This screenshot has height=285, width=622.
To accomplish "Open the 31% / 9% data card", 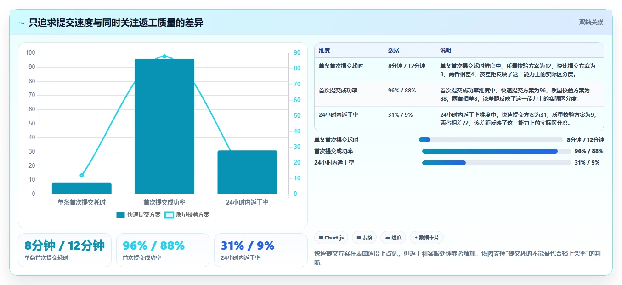I will tap(260, 250).
